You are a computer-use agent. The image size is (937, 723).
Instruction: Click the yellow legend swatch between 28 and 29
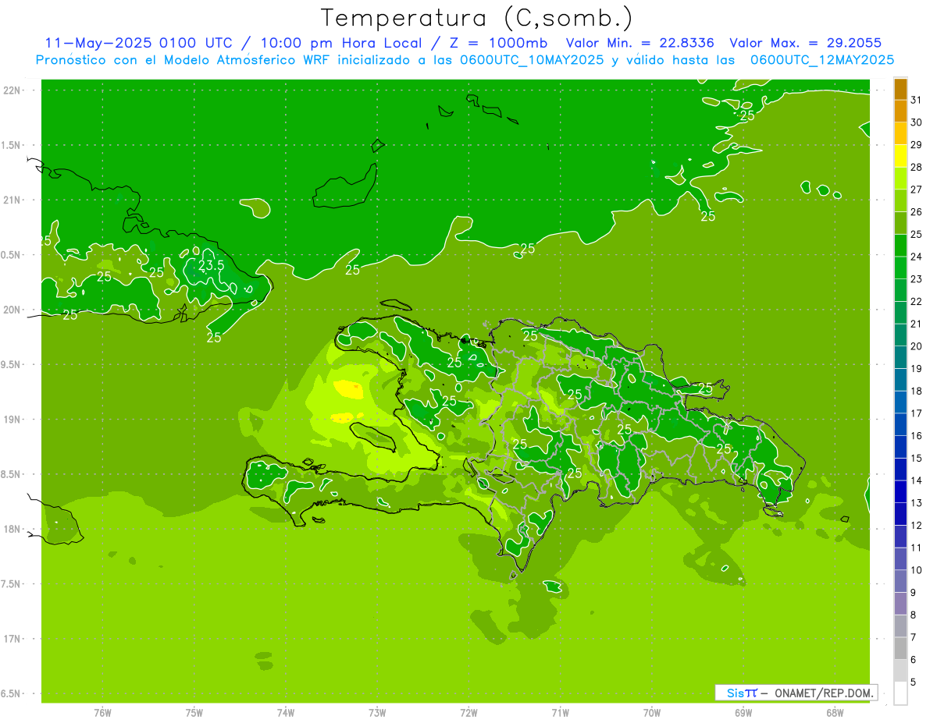pos(900,156)
